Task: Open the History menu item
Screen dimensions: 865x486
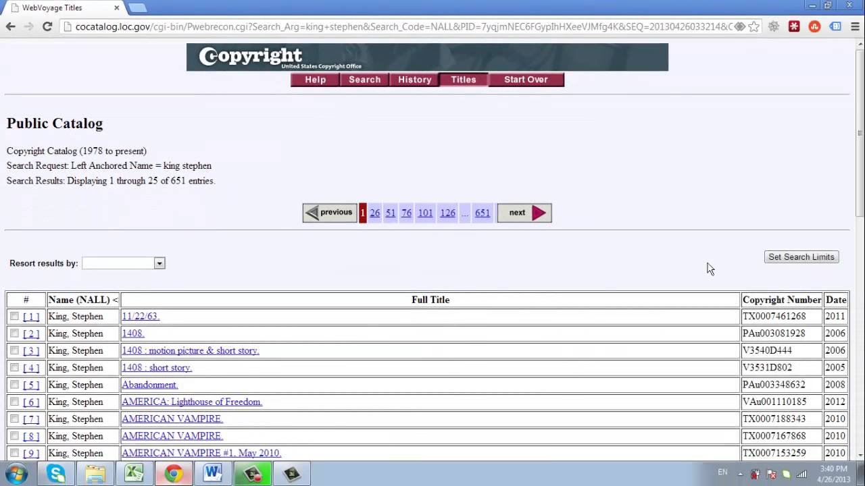Action: tap(414, 80)
